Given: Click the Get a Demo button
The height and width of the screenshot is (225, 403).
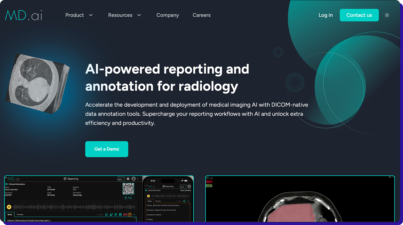Looking at the screenshot, I should click(x=107, y=149).
